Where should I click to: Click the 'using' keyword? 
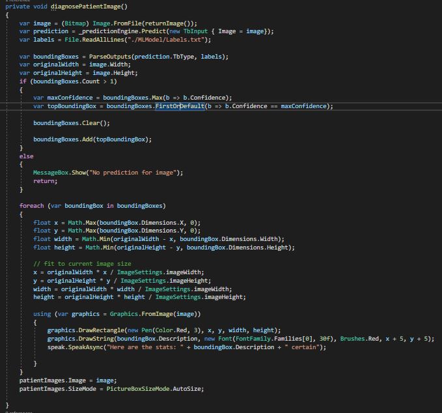click(42, 314)
